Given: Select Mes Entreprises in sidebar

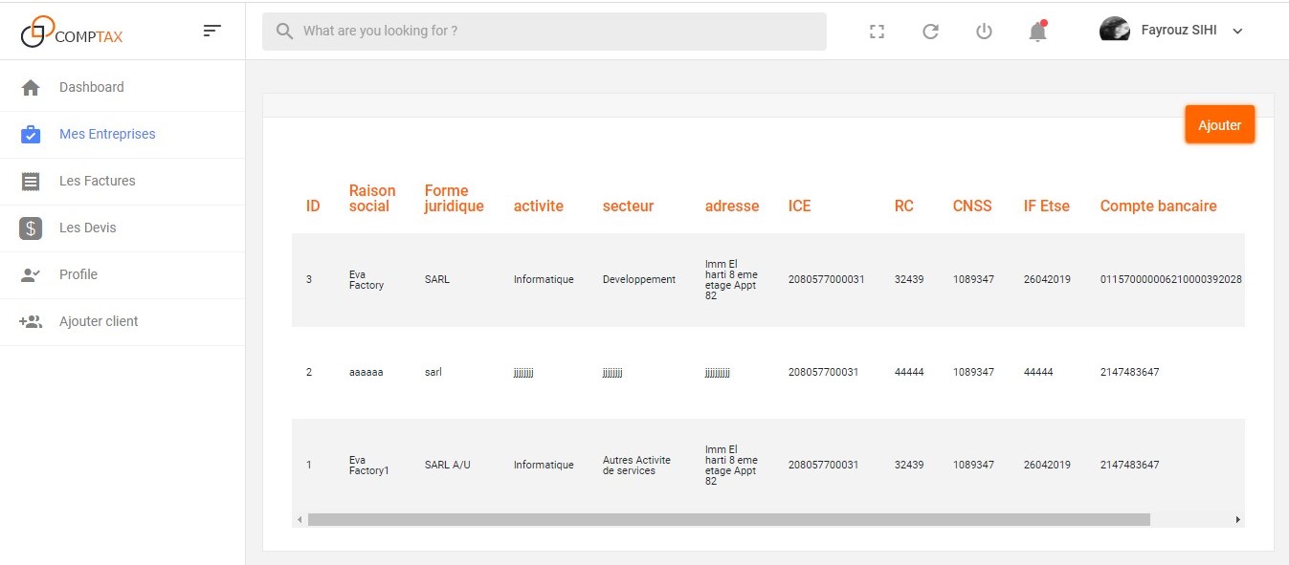Looking at the screenshot, I should tap(107, 134).
